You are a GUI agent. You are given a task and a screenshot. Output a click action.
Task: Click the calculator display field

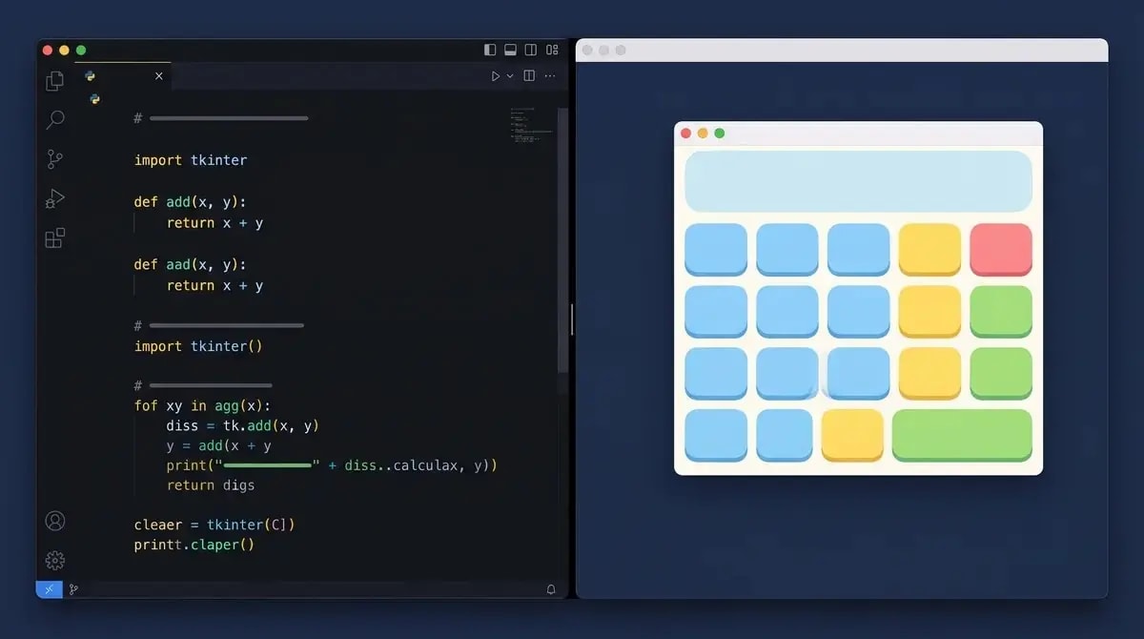point(858,181)
